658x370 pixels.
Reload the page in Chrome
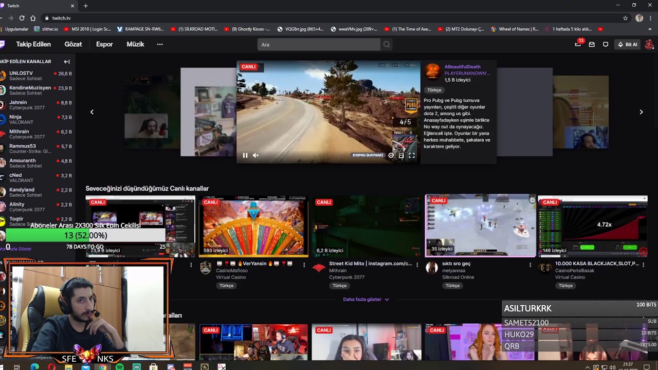click(x=22, y=18)
